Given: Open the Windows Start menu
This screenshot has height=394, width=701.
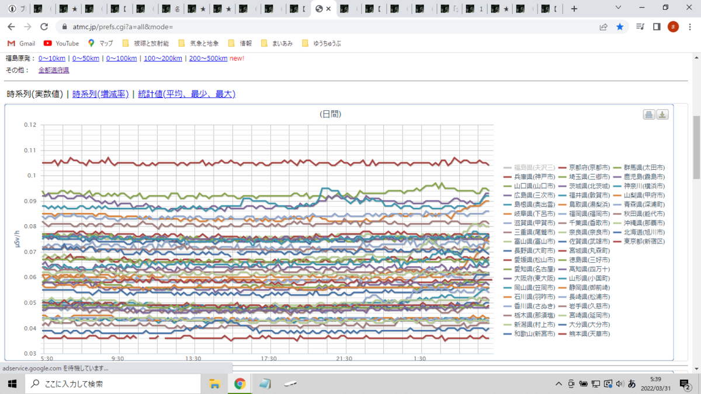Looking at the screenshot, I should [x=12, y=383].
